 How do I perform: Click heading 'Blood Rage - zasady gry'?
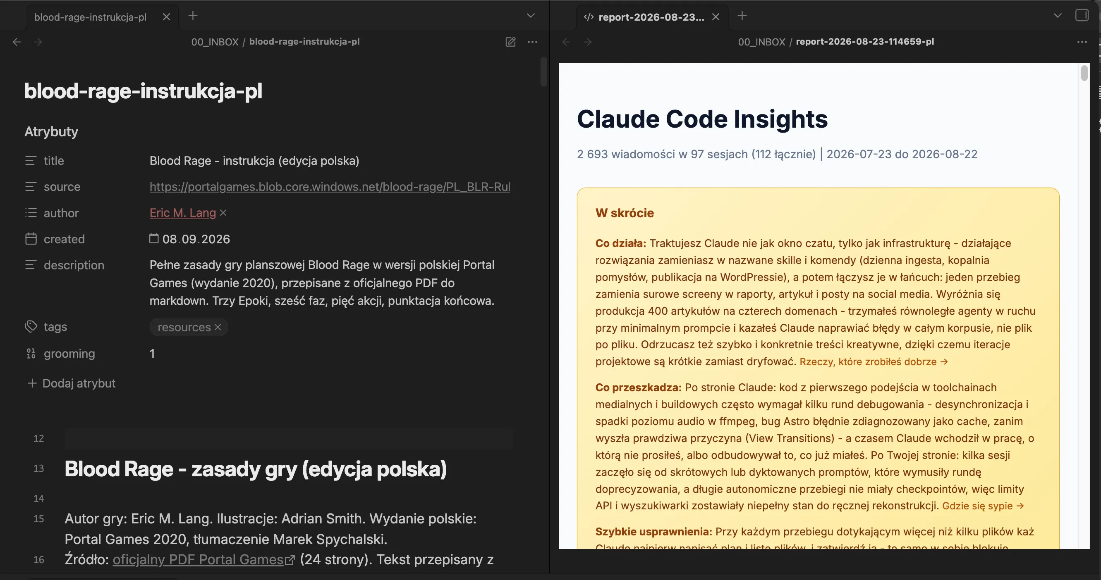[256, 469]
